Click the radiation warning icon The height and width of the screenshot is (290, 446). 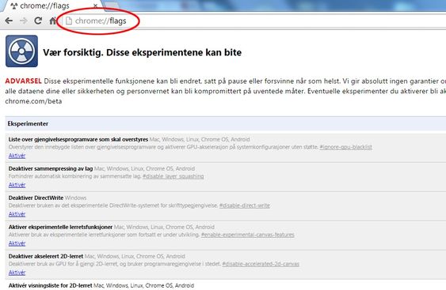pos(21,51)
